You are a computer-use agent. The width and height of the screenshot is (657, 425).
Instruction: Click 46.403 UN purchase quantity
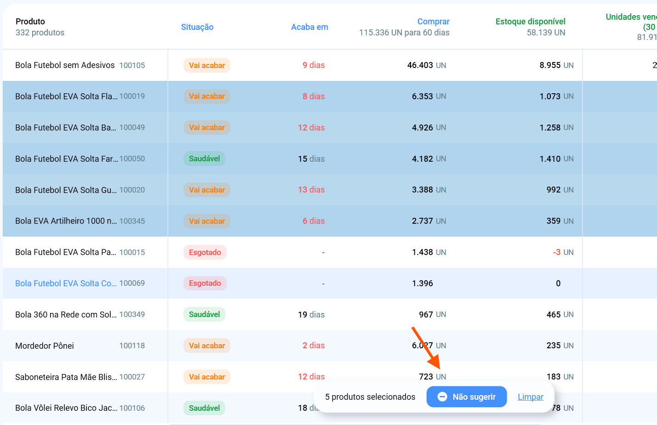point(427,65)
